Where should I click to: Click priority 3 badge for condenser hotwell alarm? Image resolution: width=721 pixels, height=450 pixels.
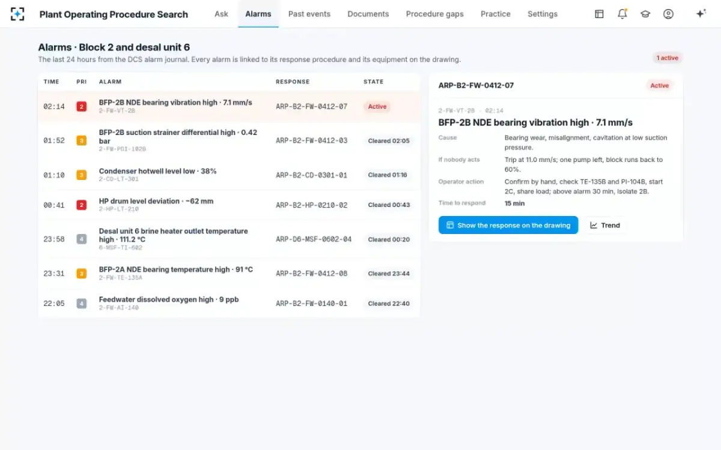[81, 175]
